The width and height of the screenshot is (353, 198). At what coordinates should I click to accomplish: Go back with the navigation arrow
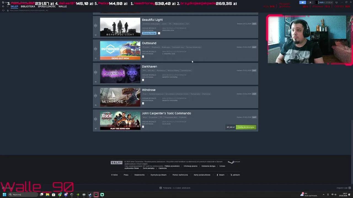[x=3, y=6]
